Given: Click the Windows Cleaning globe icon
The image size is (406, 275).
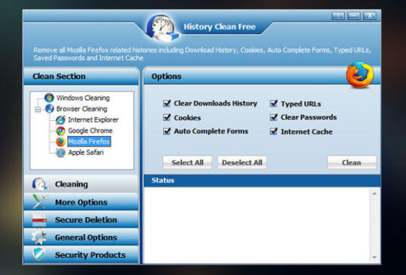Looking at the screenshot, I should [49, 98].
